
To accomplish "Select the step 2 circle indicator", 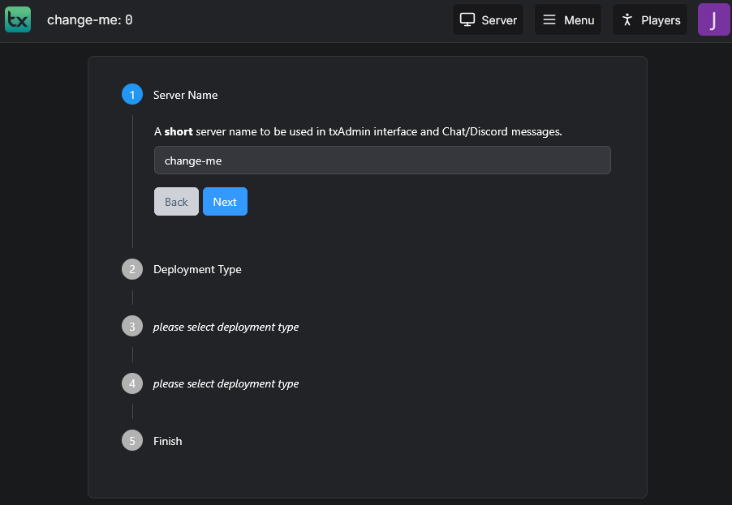I will [x=132, y=269].
